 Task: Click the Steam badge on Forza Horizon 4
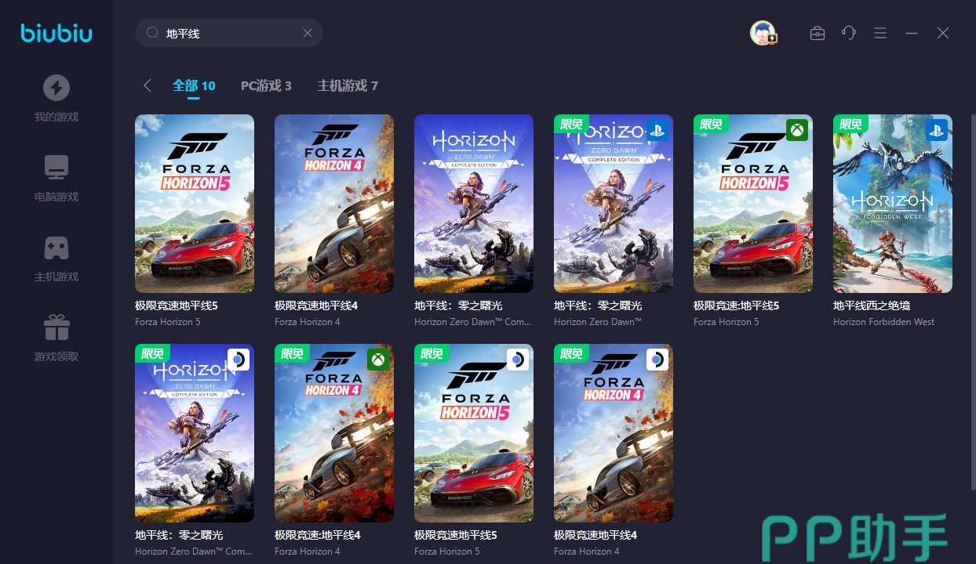click(x=657, y=360)
